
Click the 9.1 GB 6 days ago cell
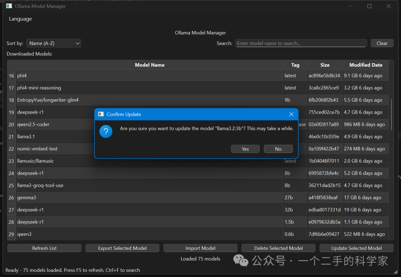[x=366, y=76]
